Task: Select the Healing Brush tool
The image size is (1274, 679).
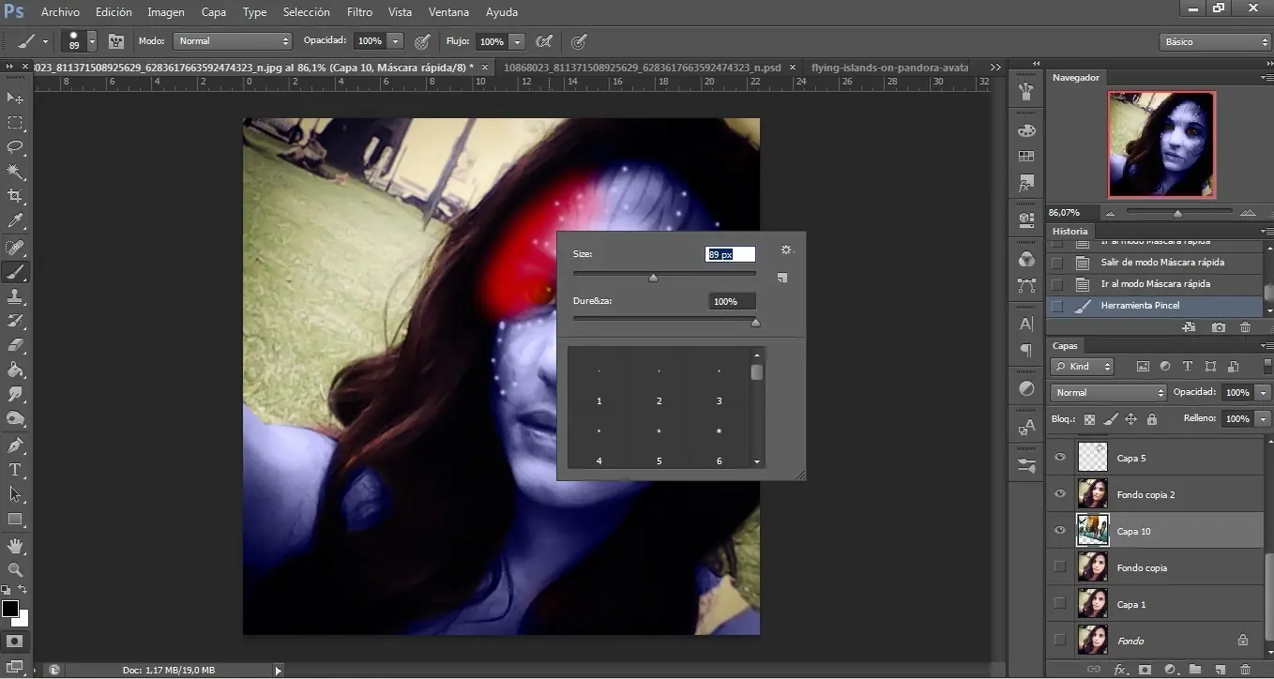Action: click(15, 249)
